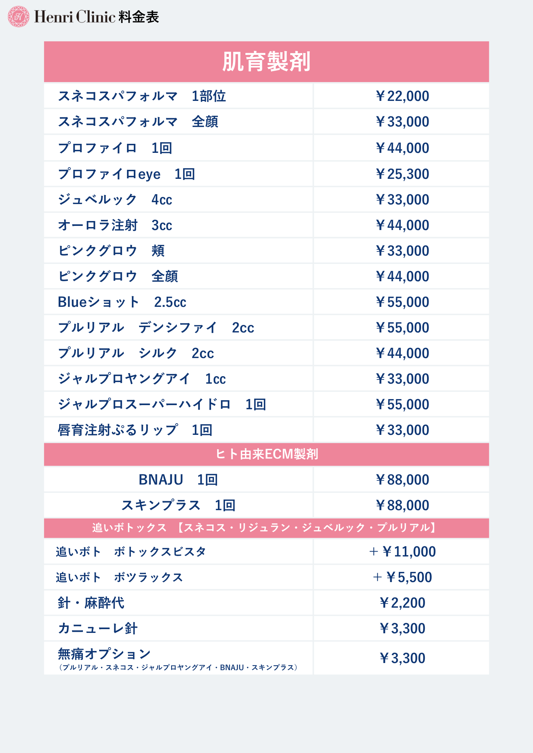Click the ヒト由来ECM製剤 section header

coord(266,454)
